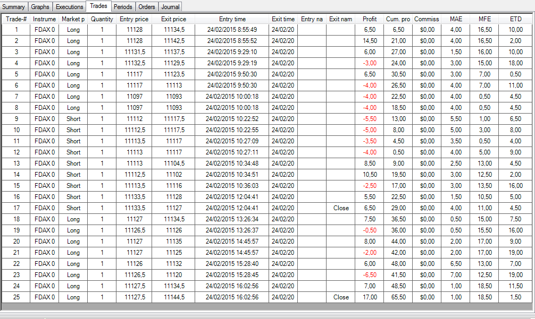The image size is (535, 319).
Task: Sort by the MAE column header
Action: tap(456, 19)
